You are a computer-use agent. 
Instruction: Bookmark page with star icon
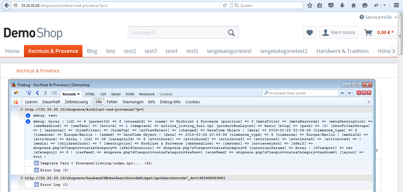click(x=310, y=5)
